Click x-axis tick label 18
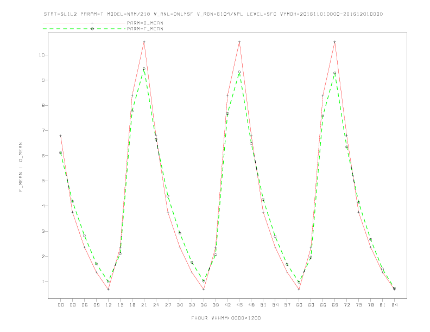This screenshot has width=430, height=332. (x=132, y=305)
